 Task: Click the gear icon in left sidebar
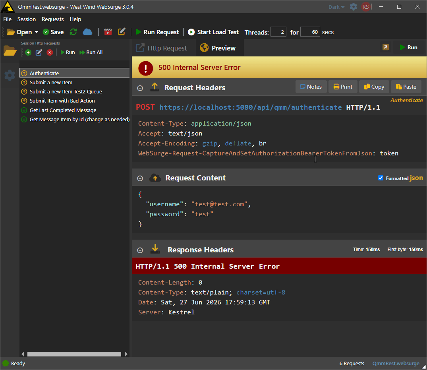[x=10, y=75]
